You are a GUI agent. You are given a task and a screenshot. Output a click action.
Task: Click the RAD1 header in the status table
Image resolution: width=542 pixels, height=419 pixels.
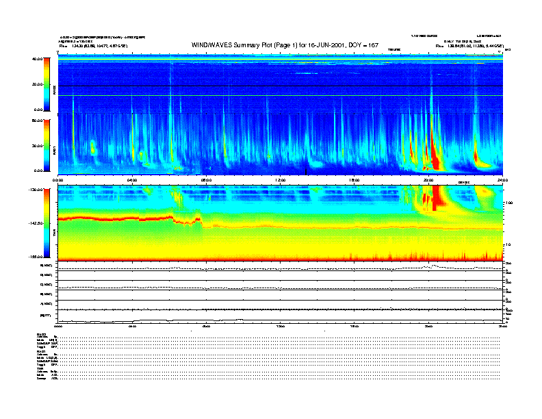click(42, 352)
